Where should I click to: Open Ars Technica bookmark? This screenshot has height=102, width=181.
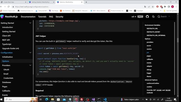coord(65,11)
